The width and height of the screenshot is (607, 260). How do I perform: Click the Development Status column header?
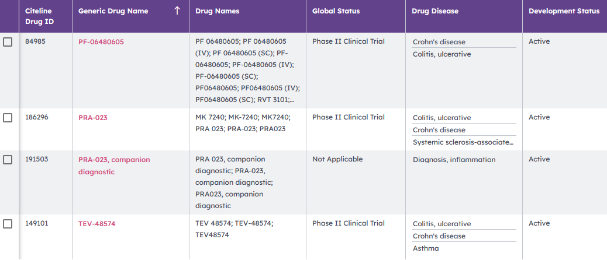coord(564,11)
